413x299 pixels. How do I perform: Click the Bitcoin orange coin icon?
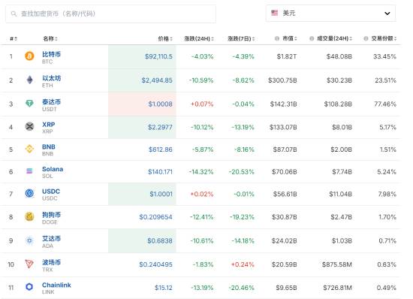(29, 56)
